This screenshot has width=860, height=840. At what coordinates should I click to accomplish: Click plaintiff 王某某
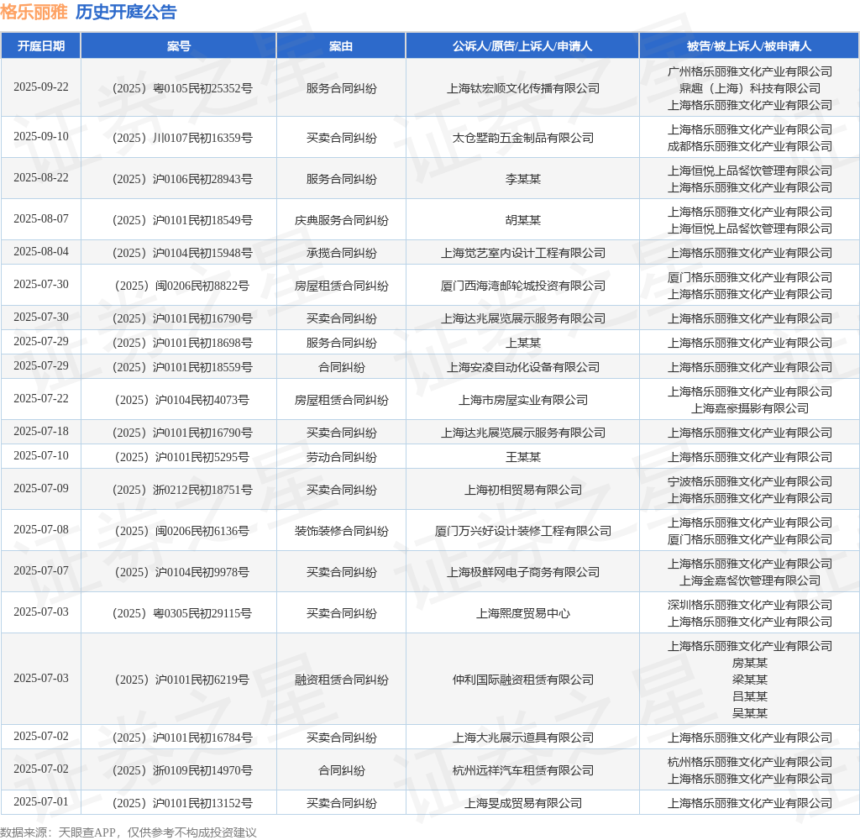coord(522,457)
